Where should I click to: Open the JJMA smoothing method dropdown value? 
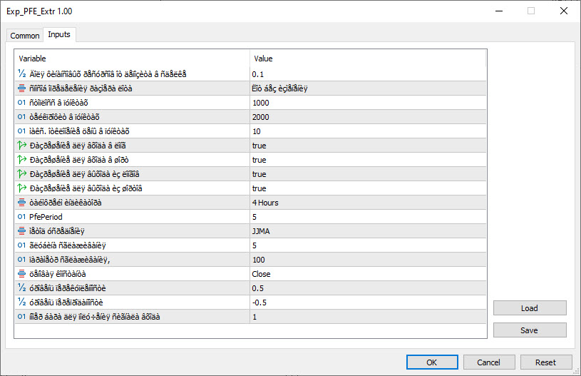[x=367, y=231]
